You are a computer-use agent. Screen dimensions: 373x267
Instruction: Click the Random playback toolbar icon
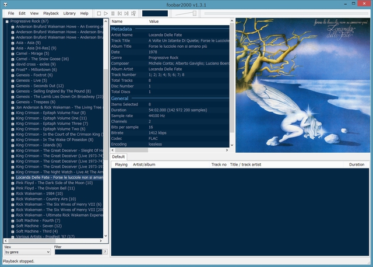[134, 13]
